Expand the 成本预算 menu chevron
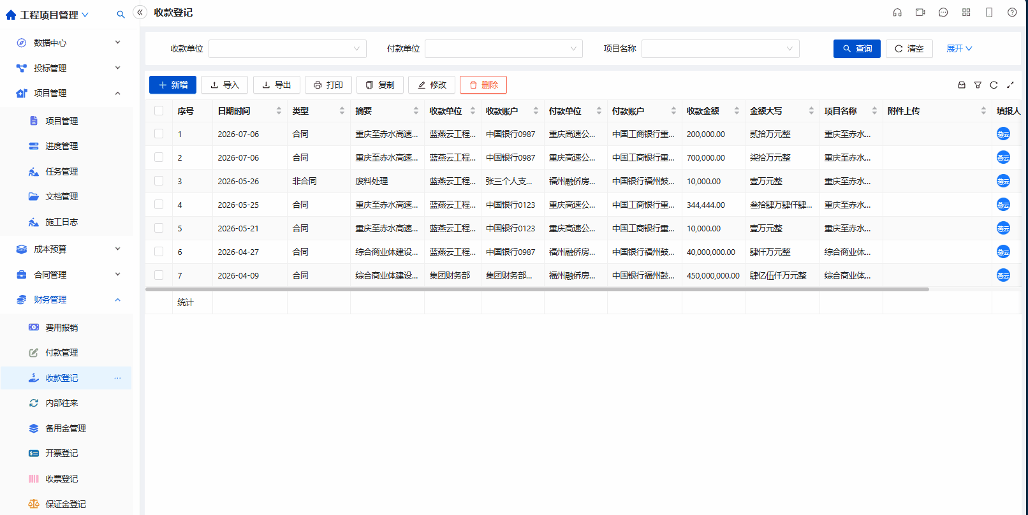The height and width of the screenshot is (515, 1028). [x=117, y=249]
